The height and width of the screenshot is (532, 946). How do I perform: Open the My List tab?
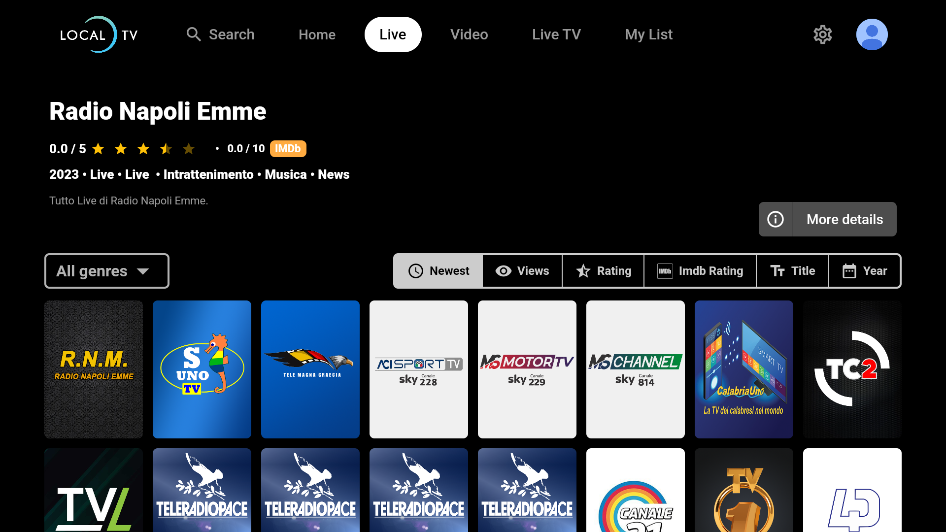[x=648, y=34]
